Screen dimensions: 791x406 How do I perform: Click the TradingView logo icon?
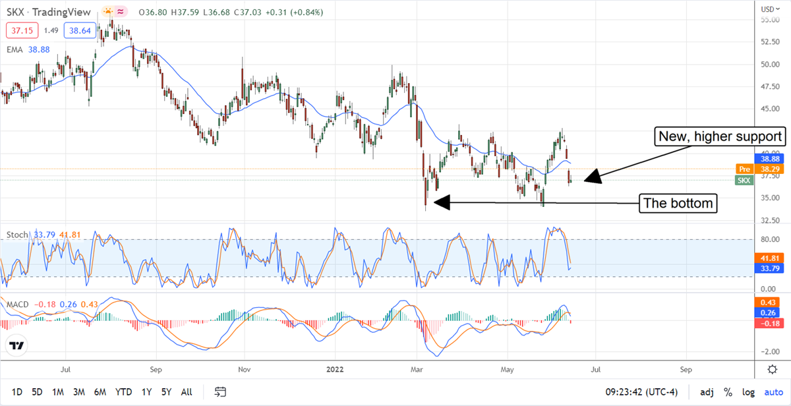[16, 345]
